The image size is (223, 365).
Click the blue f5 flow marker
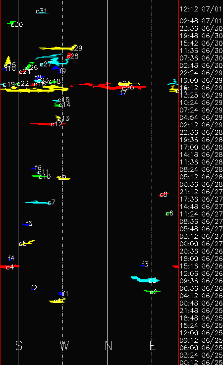(x=25, y=224)
